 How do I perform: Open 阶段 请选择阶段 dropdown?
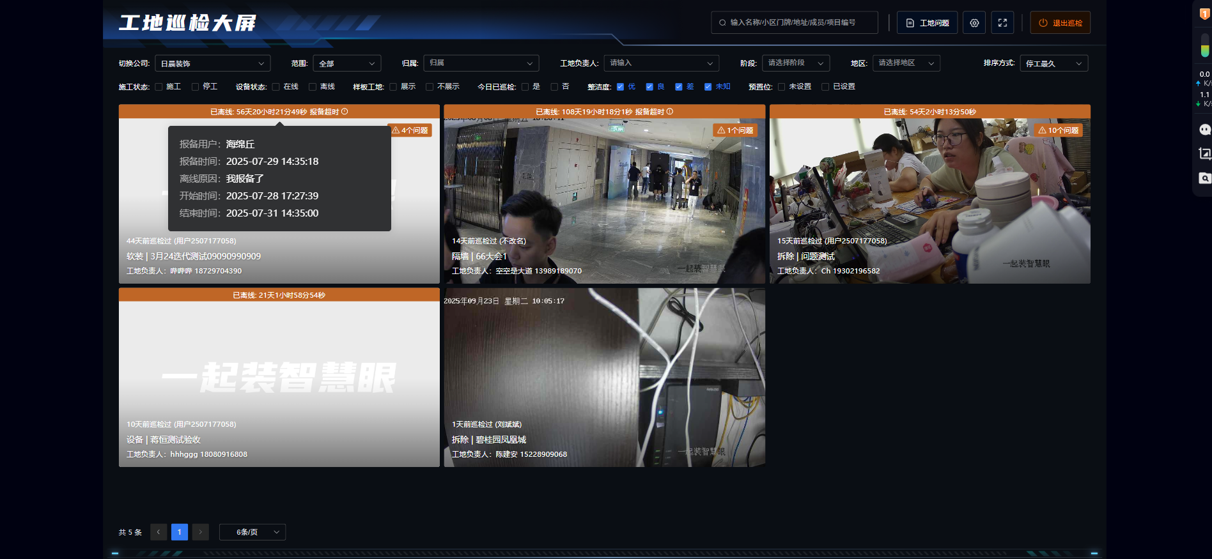(796, 63)
